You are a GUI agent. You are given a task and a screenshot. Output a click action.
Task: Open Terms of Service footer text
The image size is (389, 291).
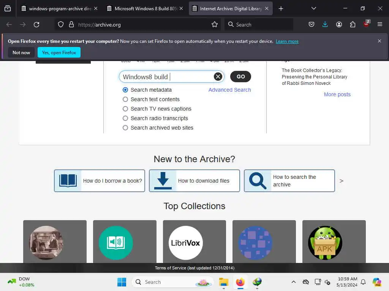pyautogui.click(x=194, y=268)
